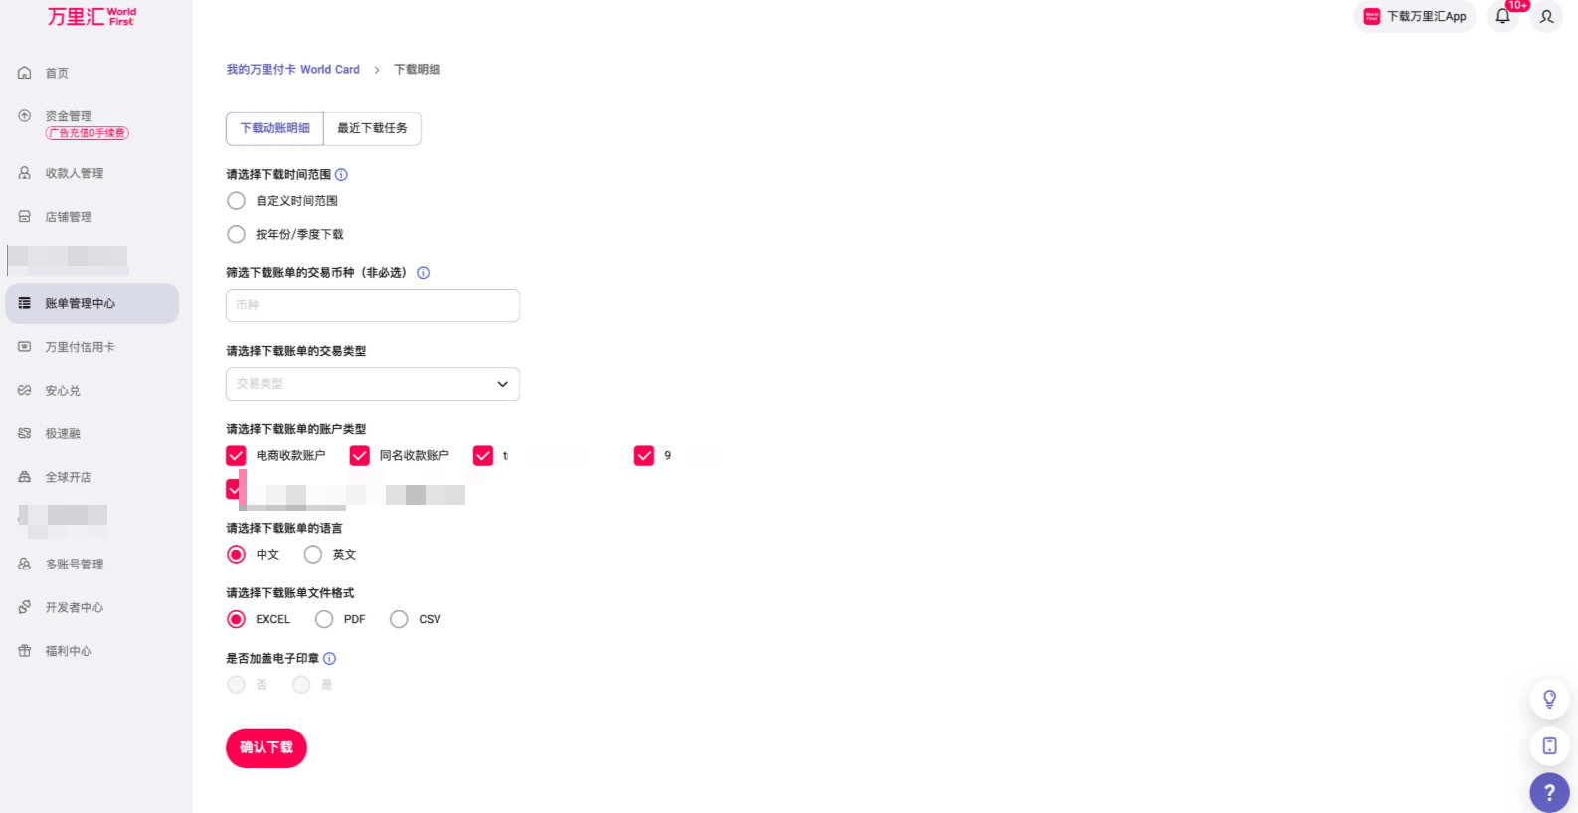1578x813 pixels.
Task: Click the electronic seal info icon
Action: [x=330, y=659]
